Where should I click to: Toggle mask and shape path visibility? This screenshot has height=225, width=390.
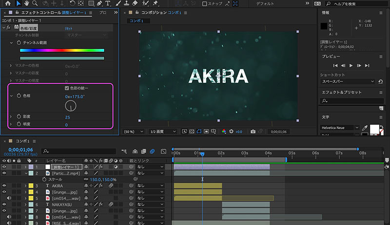(199, 131)
